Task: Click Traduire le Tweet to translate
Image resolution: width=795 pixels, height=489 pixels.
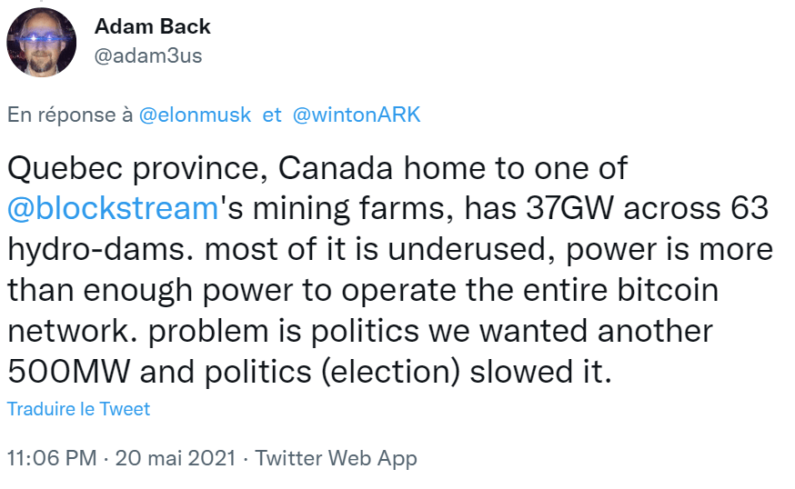Action: tap(79, 409)
